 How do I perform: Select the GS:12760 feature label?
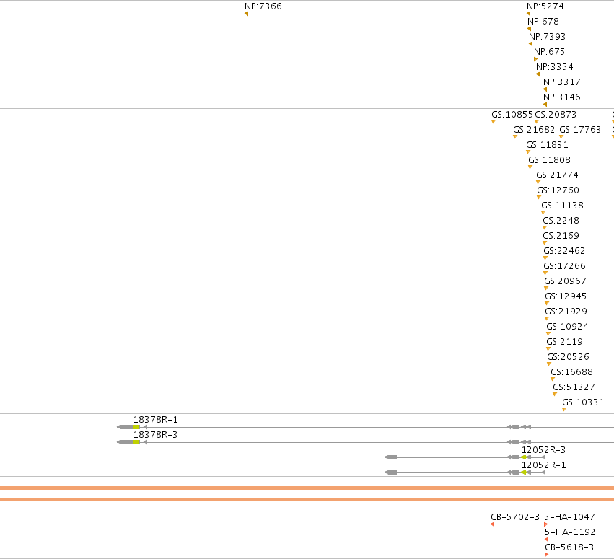(x=558, y=190)
